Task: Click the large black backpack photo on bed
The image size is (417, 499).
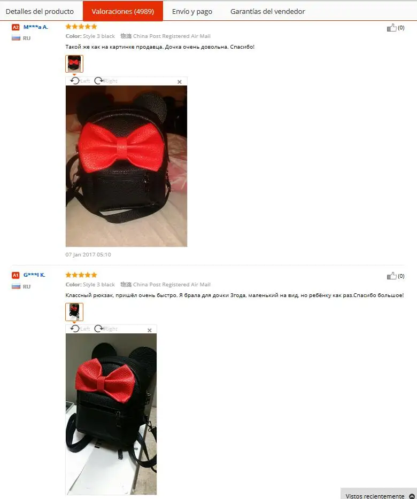Action: (127, 166)
